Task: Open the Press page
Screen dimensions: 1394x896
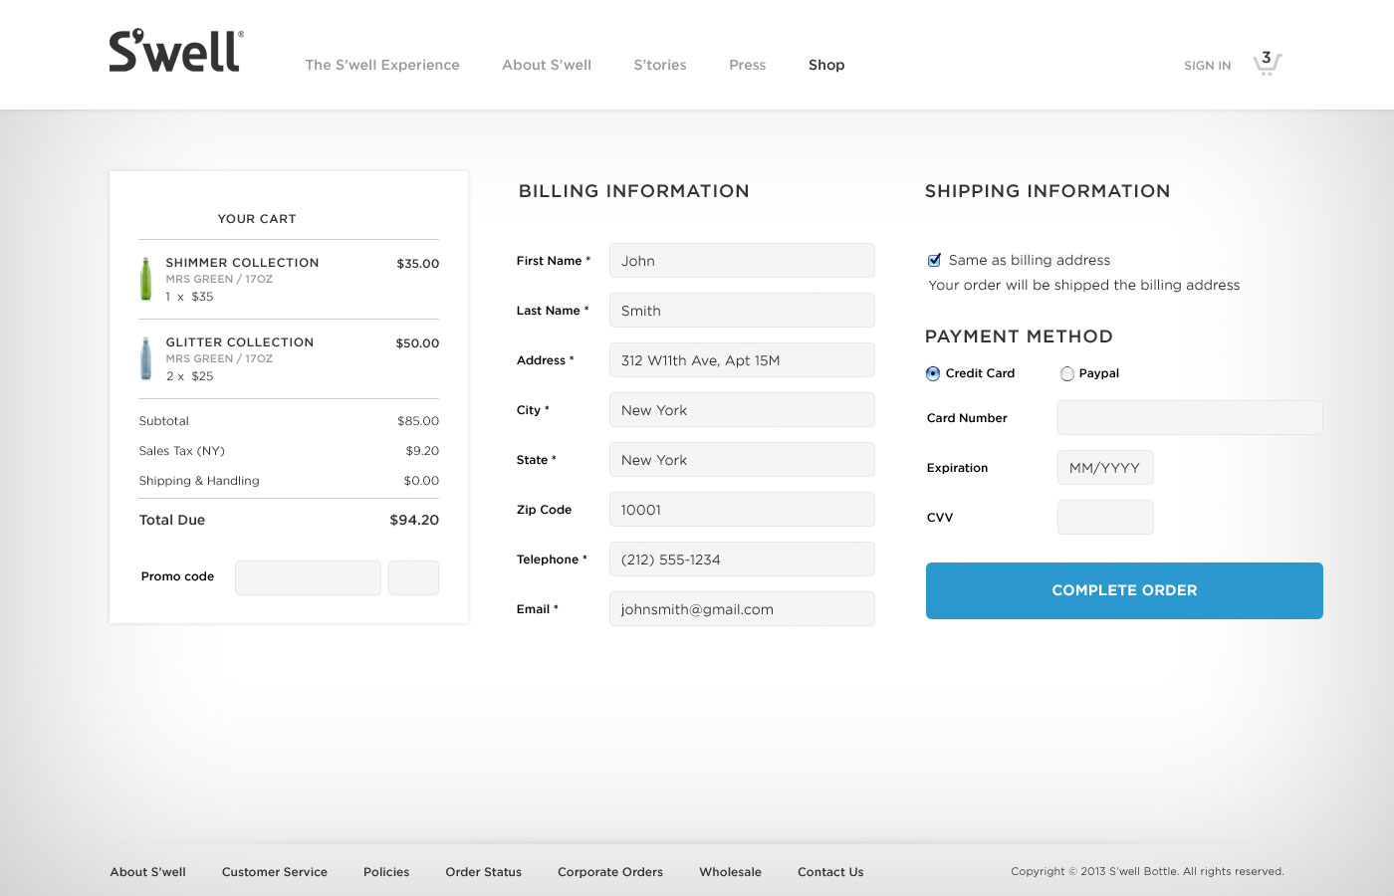Action: click(x=748, y=65)
